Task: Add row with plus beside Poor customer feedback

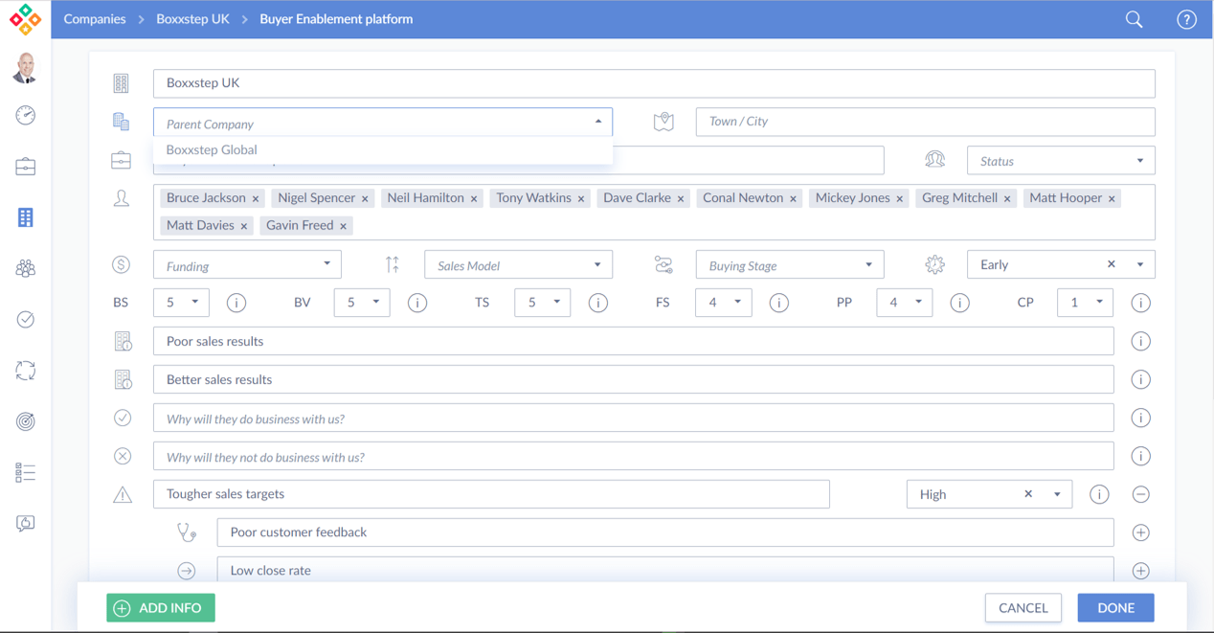Action: (x=1140, y=532)
